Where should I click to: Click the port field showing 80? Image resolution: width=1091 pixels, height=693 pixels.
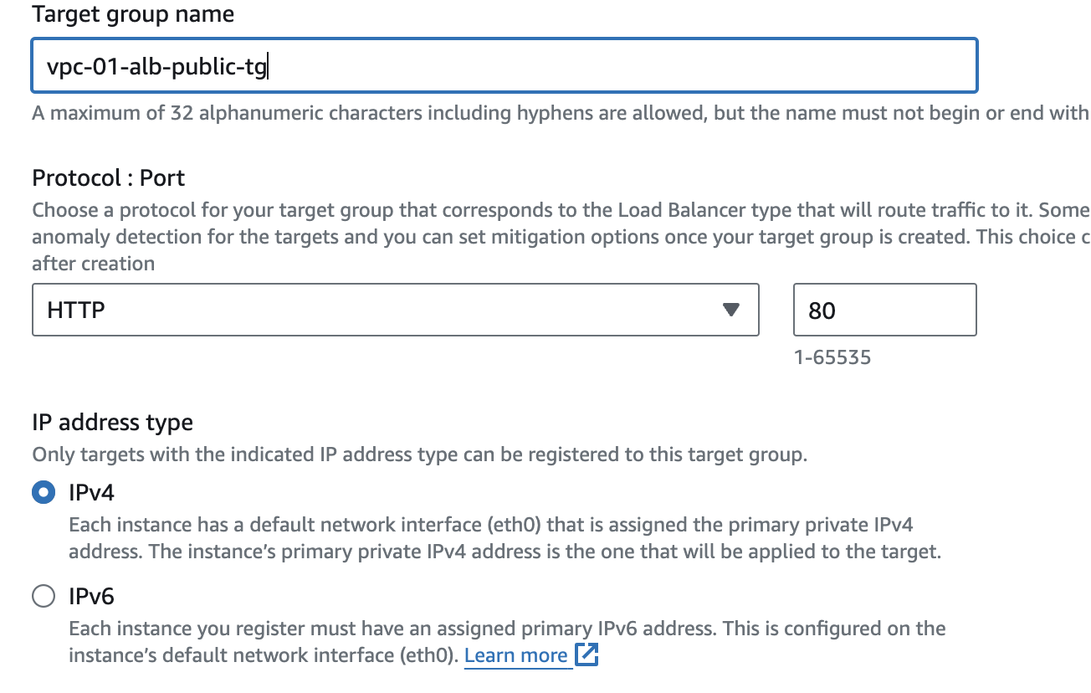point(884,311)
